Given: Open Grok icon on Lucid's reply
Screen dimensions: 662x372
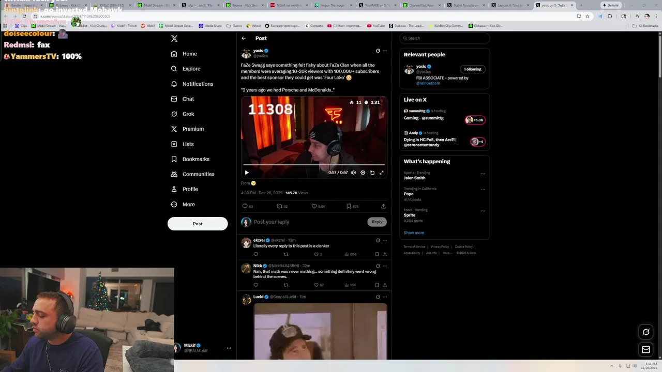Looking at the screenshot, I should point(378,297).
